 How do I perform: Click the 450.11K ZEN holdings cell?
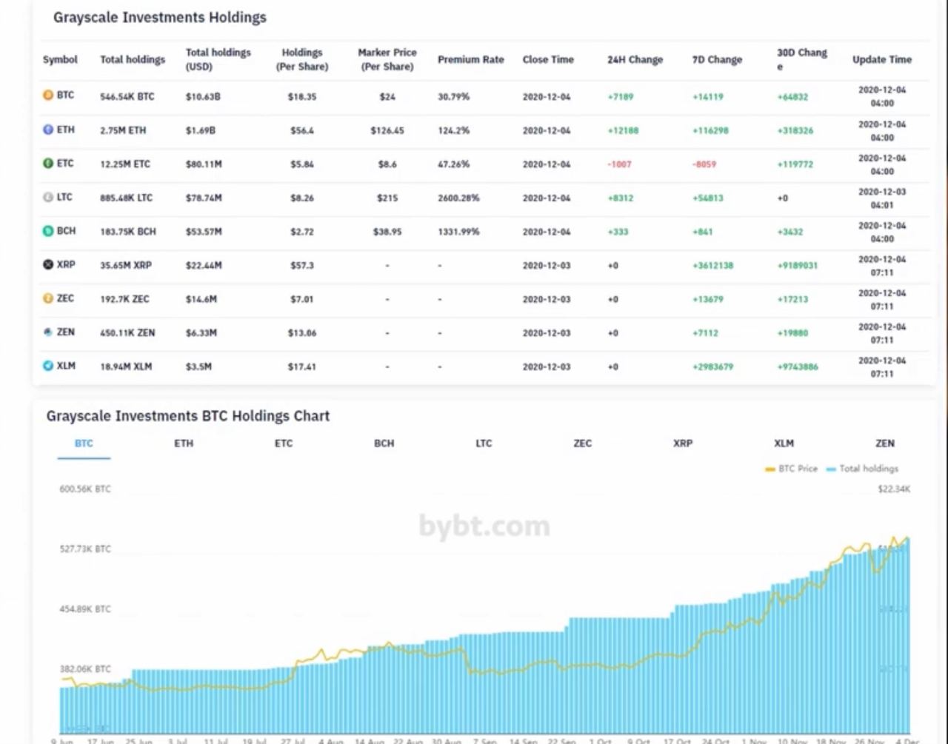[x=127, y=333]
